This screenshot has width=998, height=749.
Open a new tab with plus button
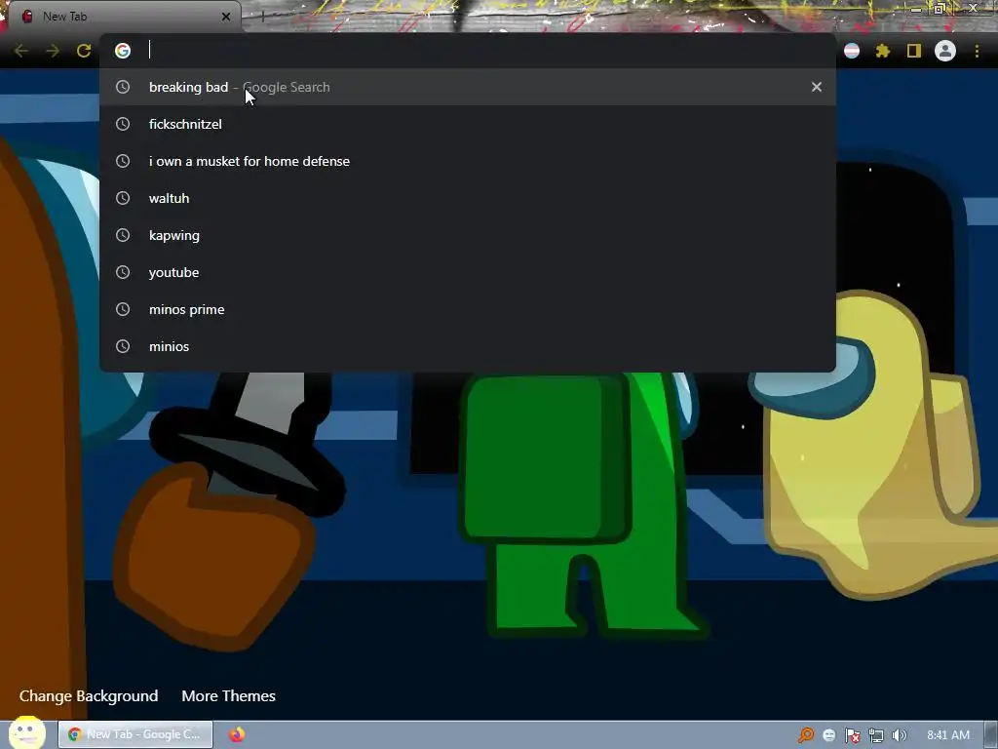(263, 17)
